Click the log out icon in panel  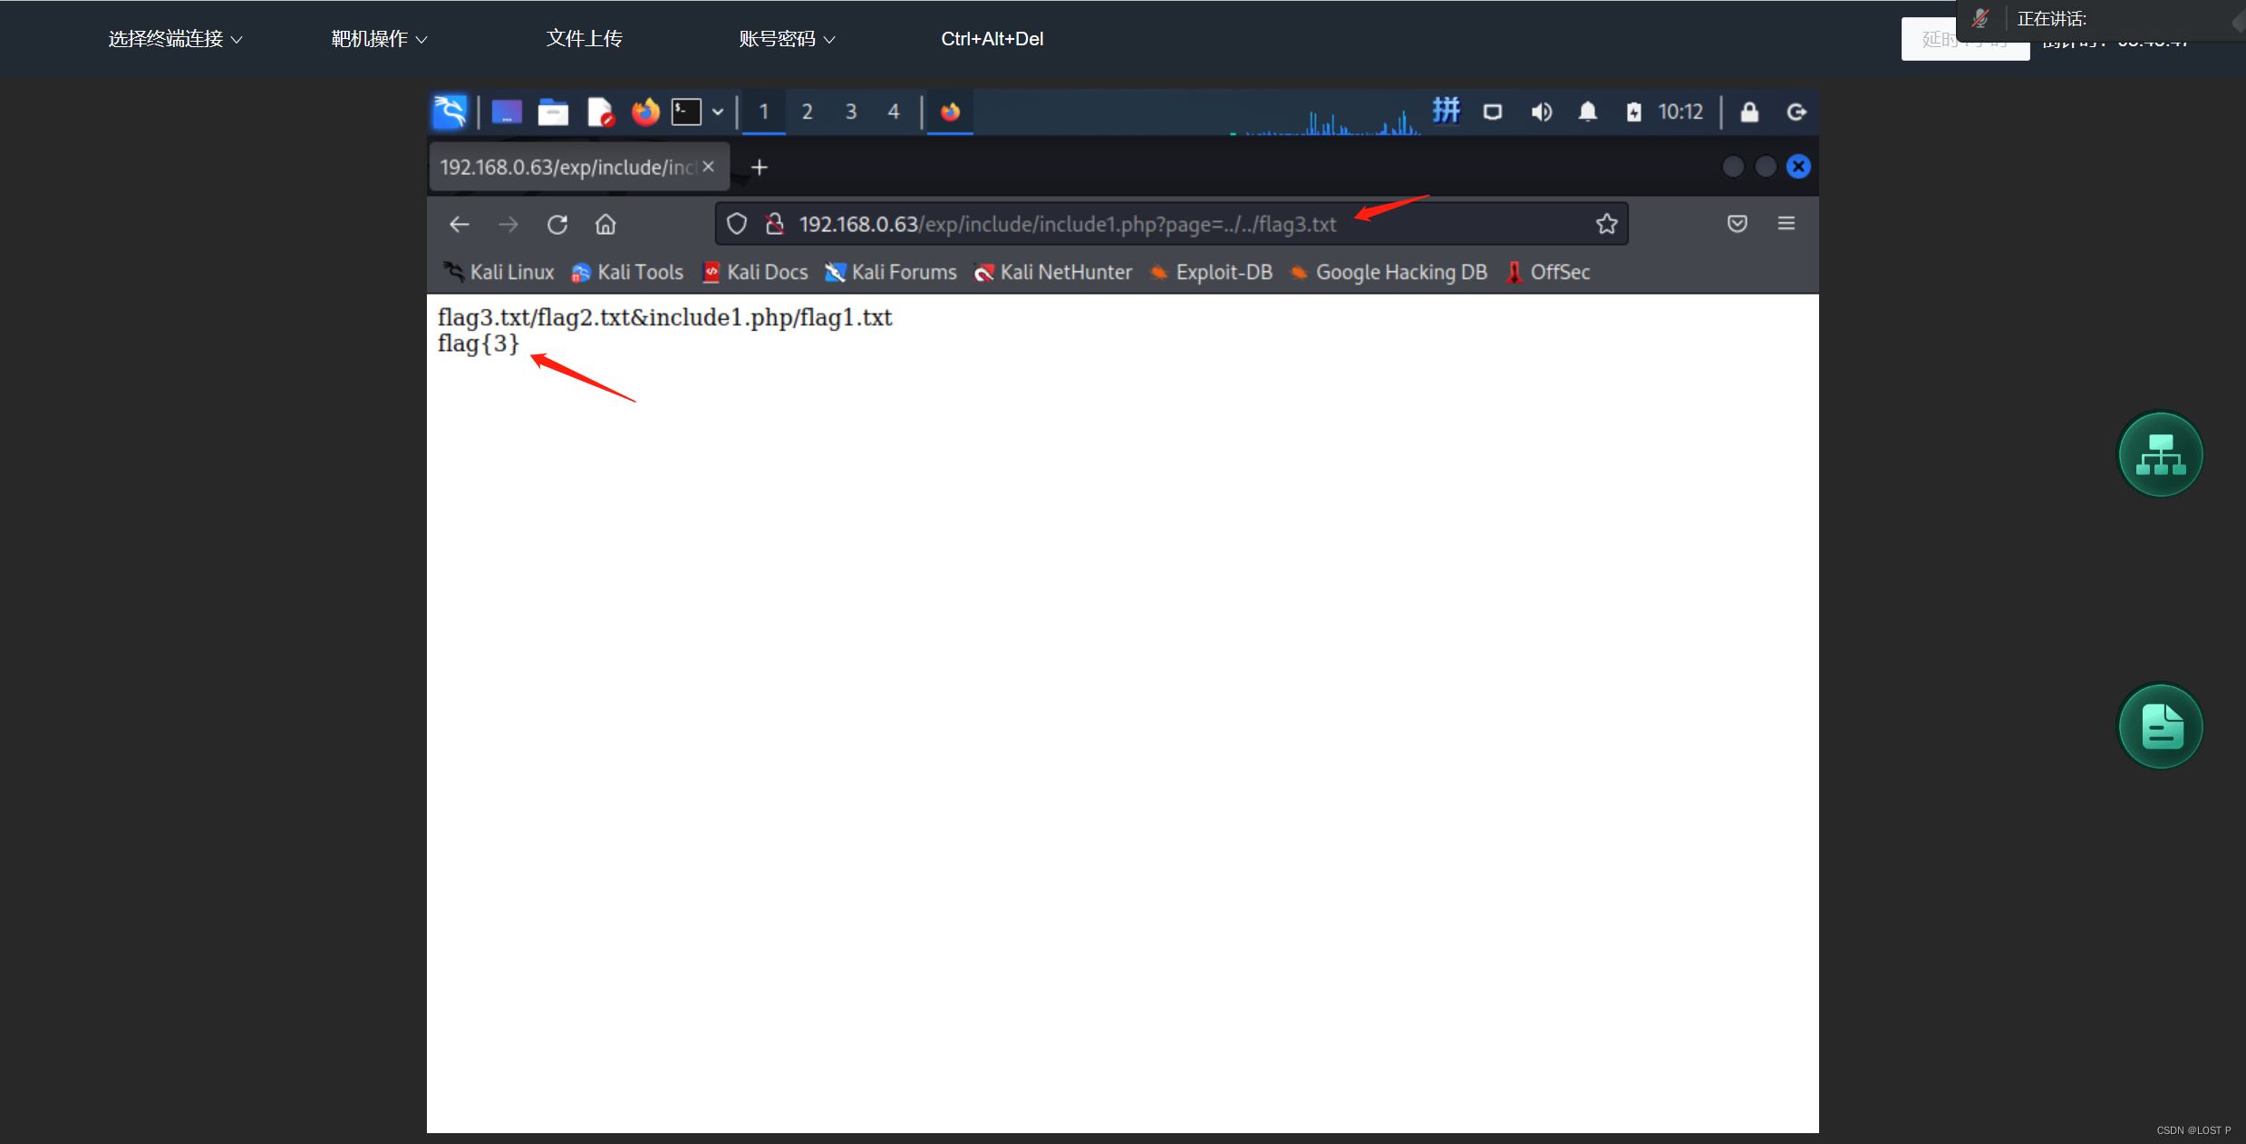point(1796,112)
